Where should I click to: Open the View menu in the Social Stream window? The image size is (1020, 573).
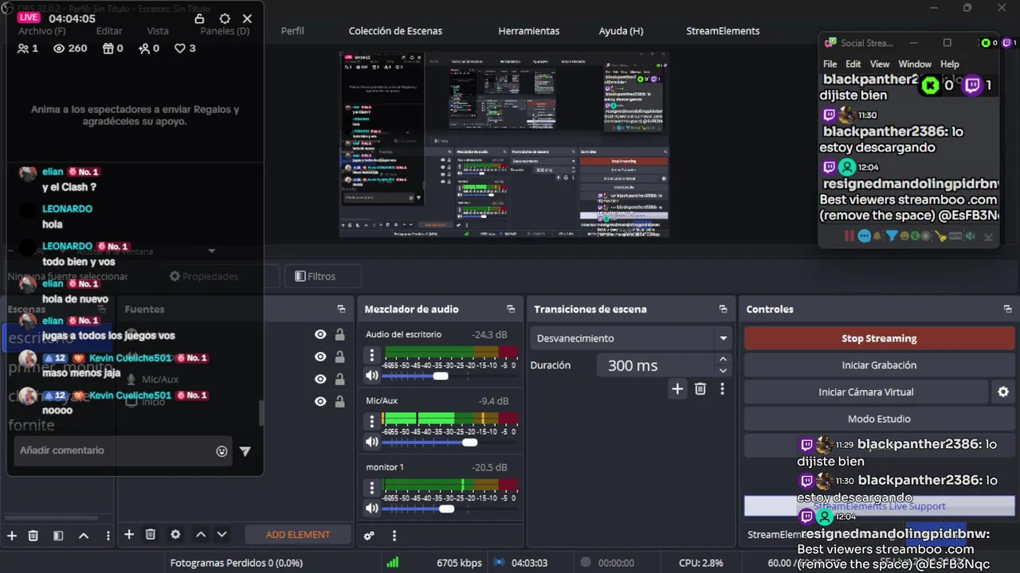880,64
